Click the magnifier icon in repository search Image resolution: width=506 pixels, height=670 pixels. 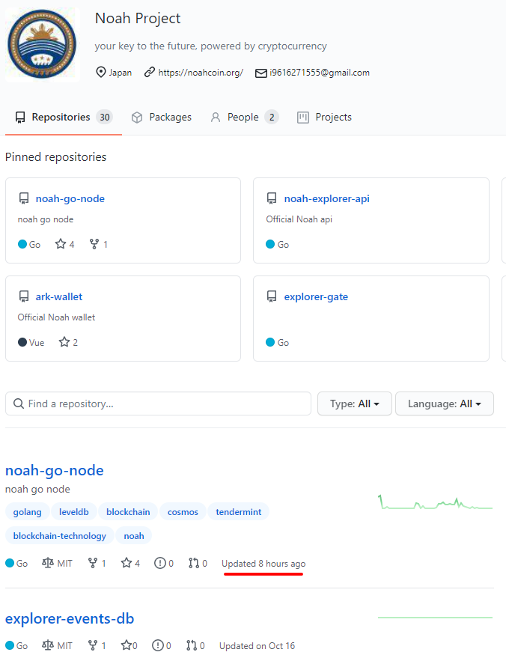pos(19,403)
